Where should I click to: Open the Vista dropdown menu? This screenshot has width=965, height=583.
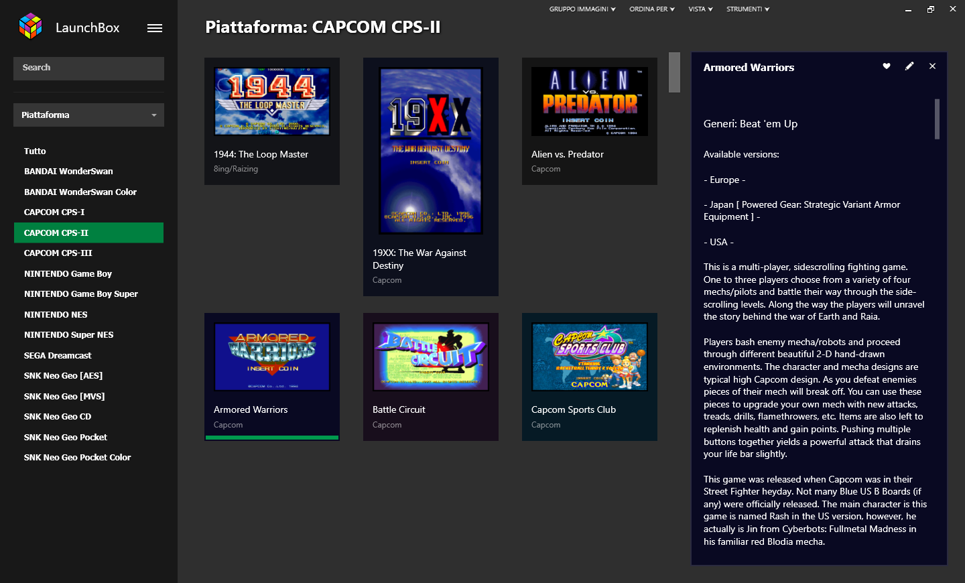[700, 9]
